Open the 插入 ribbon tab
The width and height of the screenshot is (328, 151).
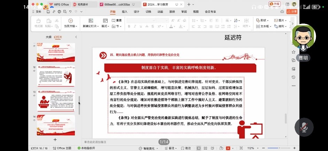124,11
